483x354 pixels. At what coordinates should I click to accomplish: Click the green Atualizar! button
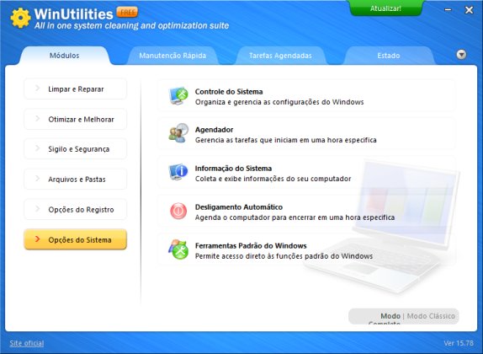tap(385, 8)
